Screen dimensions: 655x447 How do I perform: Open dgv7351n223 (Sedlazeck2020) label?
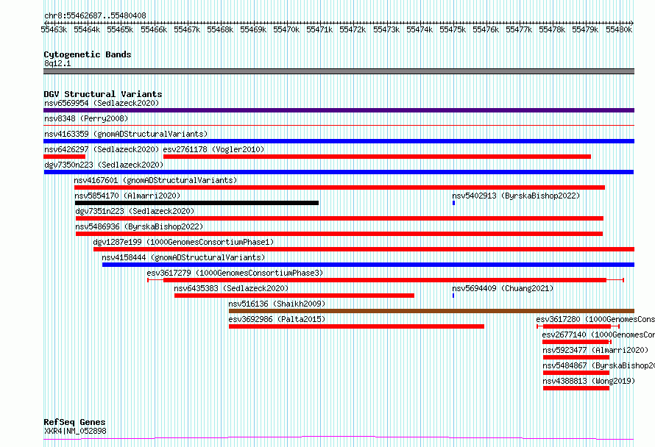135,211
